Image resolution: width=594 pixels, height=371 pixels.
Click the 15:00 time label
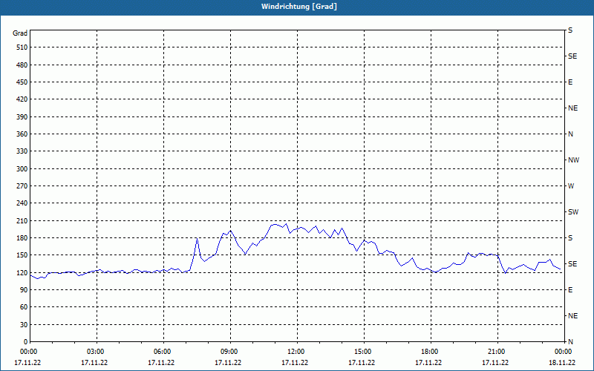(x=362, y=352)
